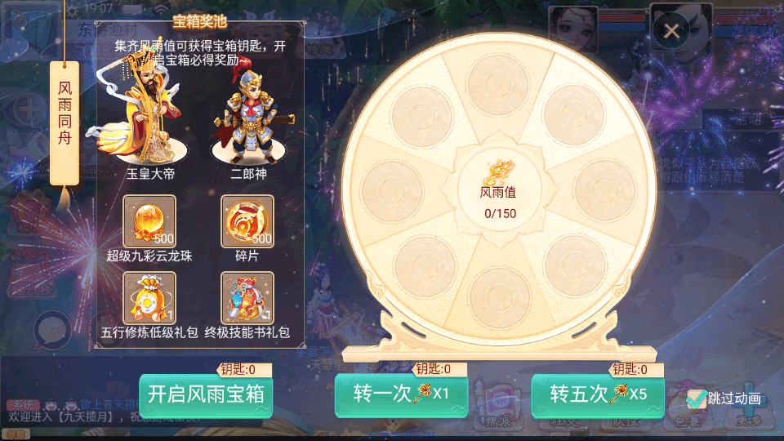Screen dimensions: 784x441
Task: Open the 五行修炼低级礼包 item icon
Action: tap(149, 298)
